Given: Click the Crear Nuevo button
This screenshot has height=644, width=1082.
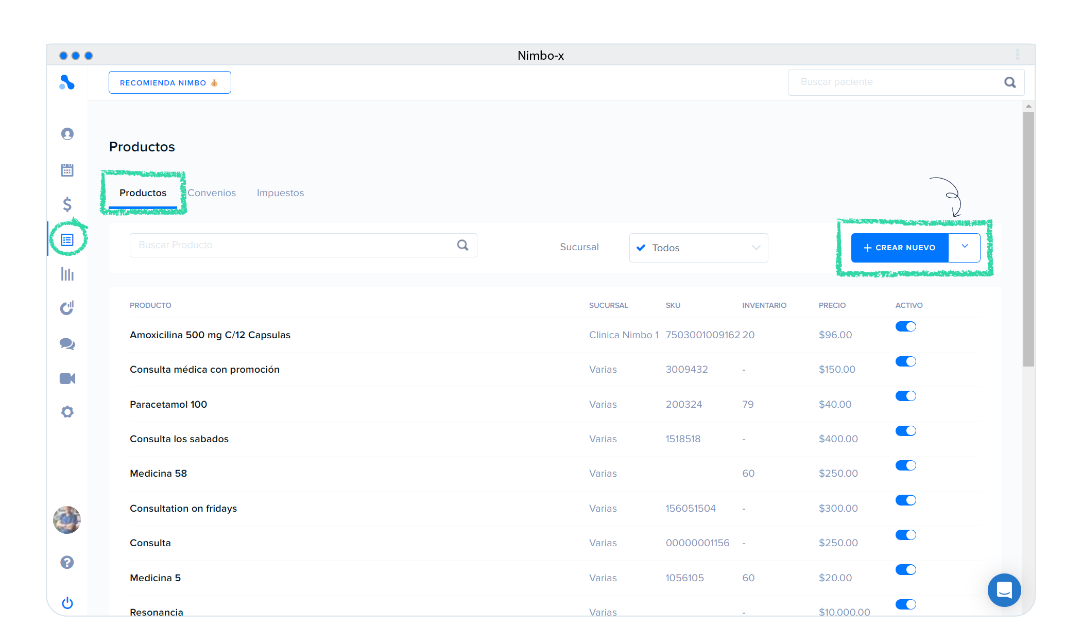Looking at the screenshot, I should pos(899,248).
